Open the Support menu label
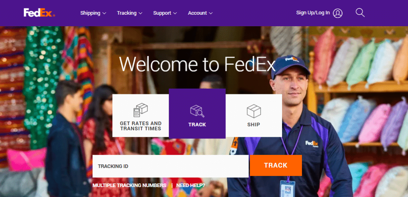 tap(162, 13)
